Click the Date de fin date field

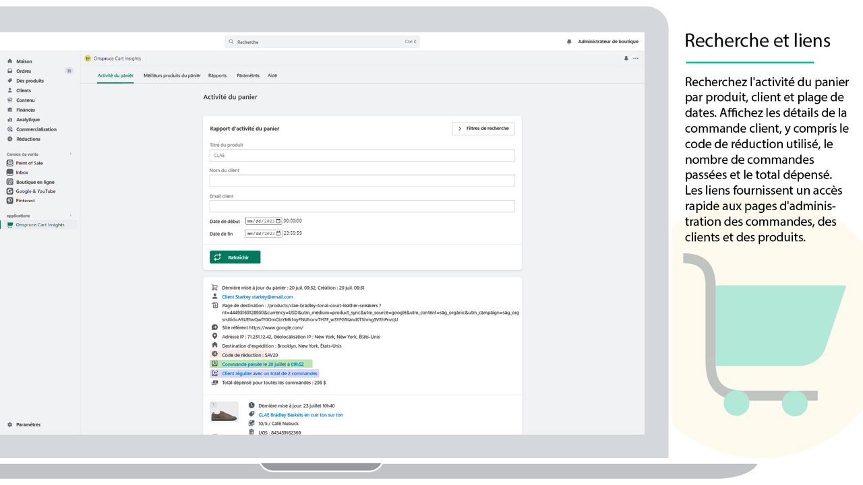point(264,233)
